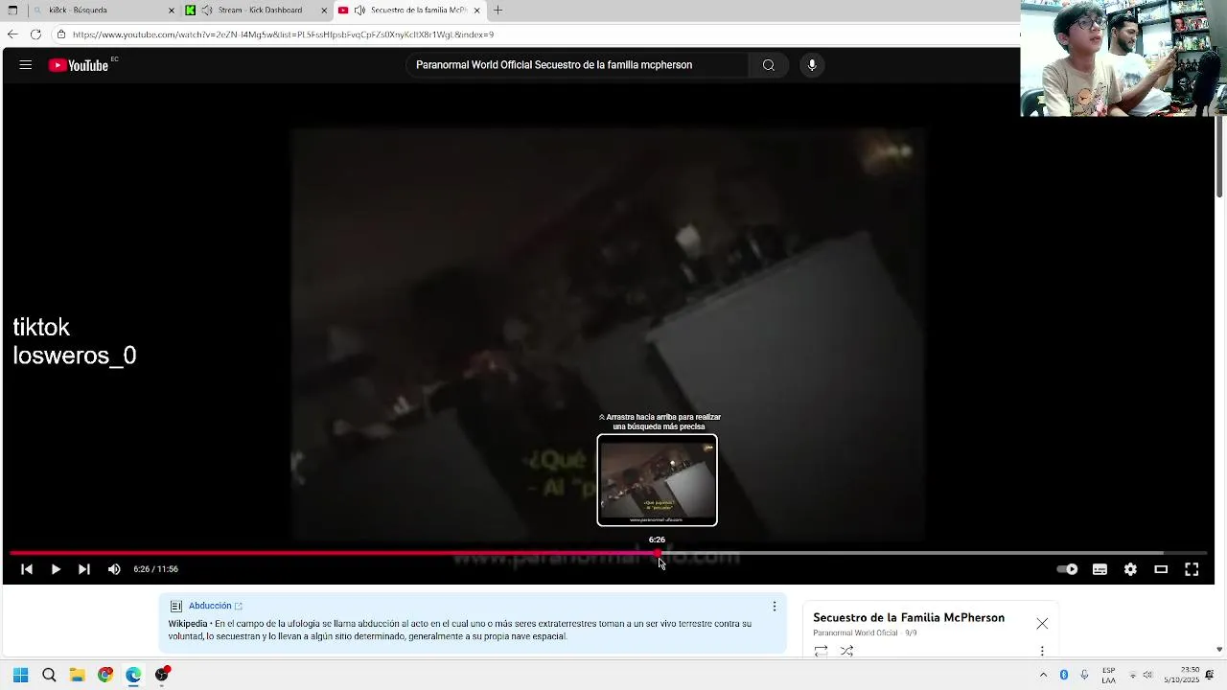Open Microsoft Edge from the taskbar
Screen dimensions: 1227x690
pyautogui.click(x=133, y=675)
